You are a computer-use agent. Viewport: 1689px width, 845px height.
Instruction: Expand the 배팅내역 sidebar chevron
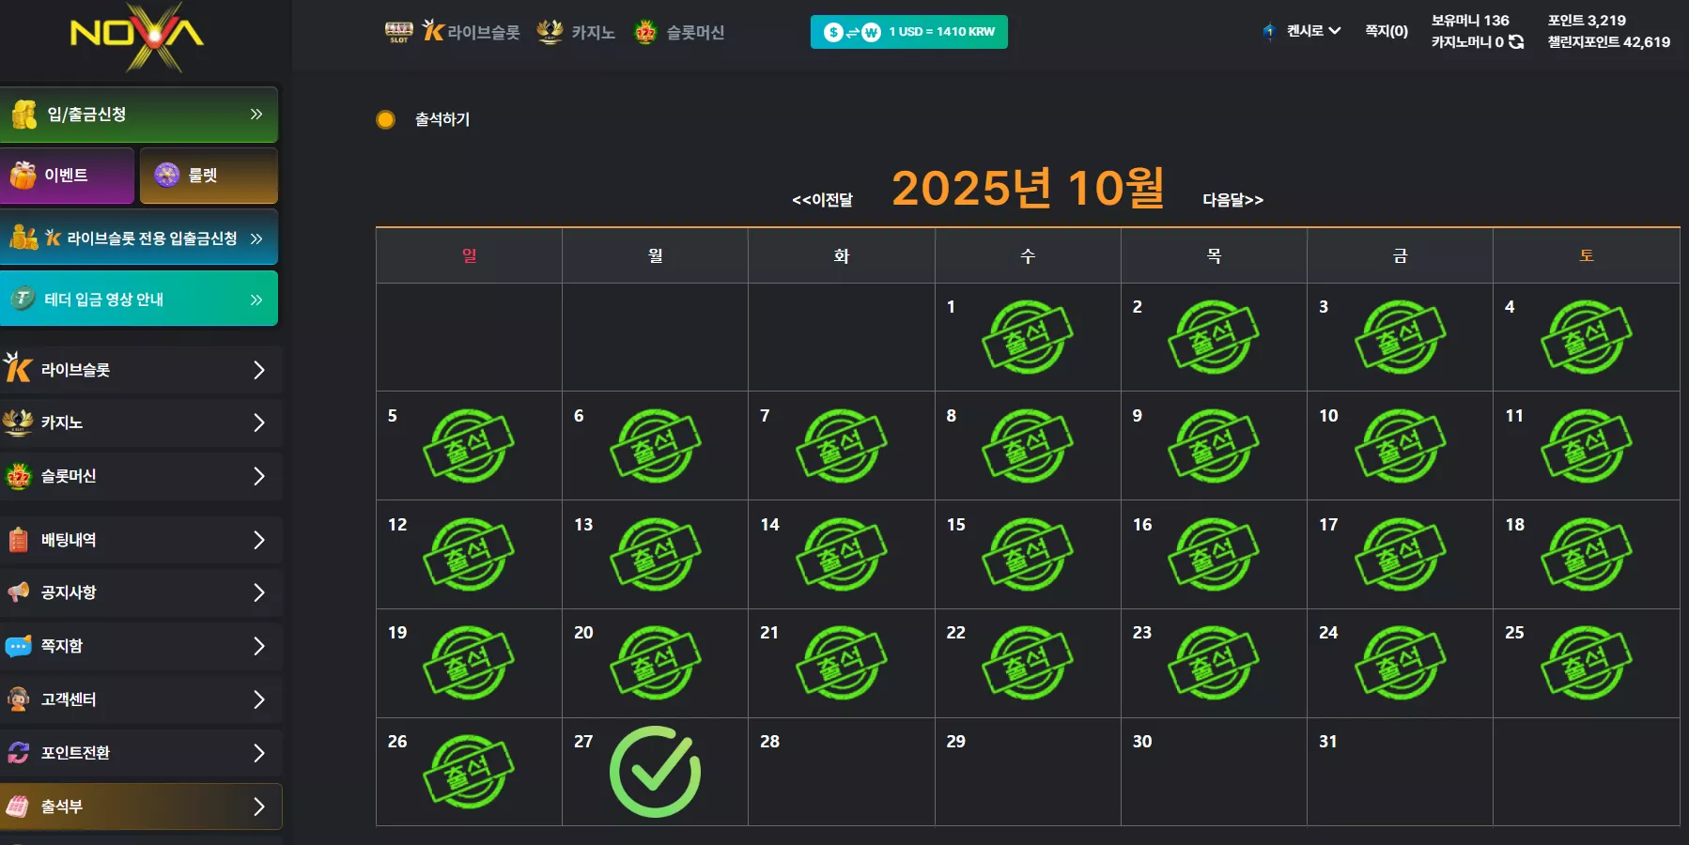(259, 540)
